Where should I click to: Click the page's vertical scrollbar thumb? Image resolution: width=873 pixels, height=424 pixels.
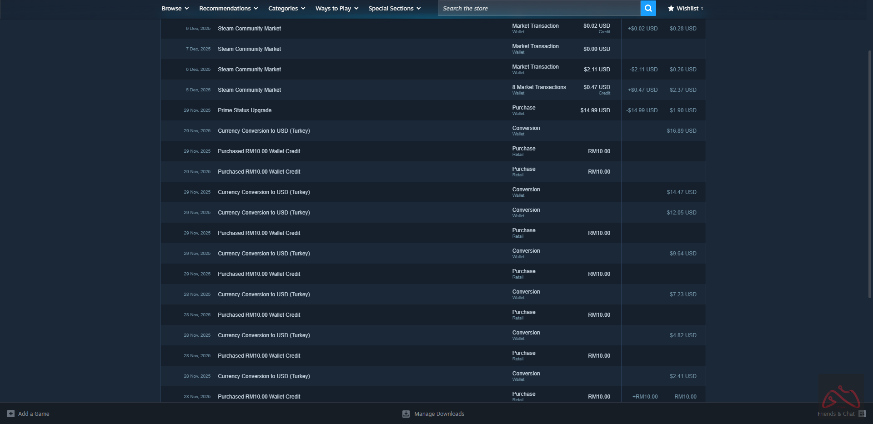pos(869,173)
